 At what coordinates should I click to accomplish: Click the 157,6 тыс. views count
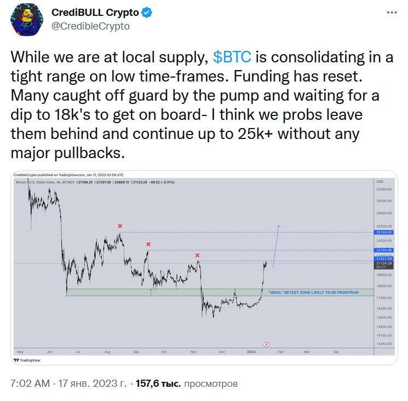[x=158, y=383]
